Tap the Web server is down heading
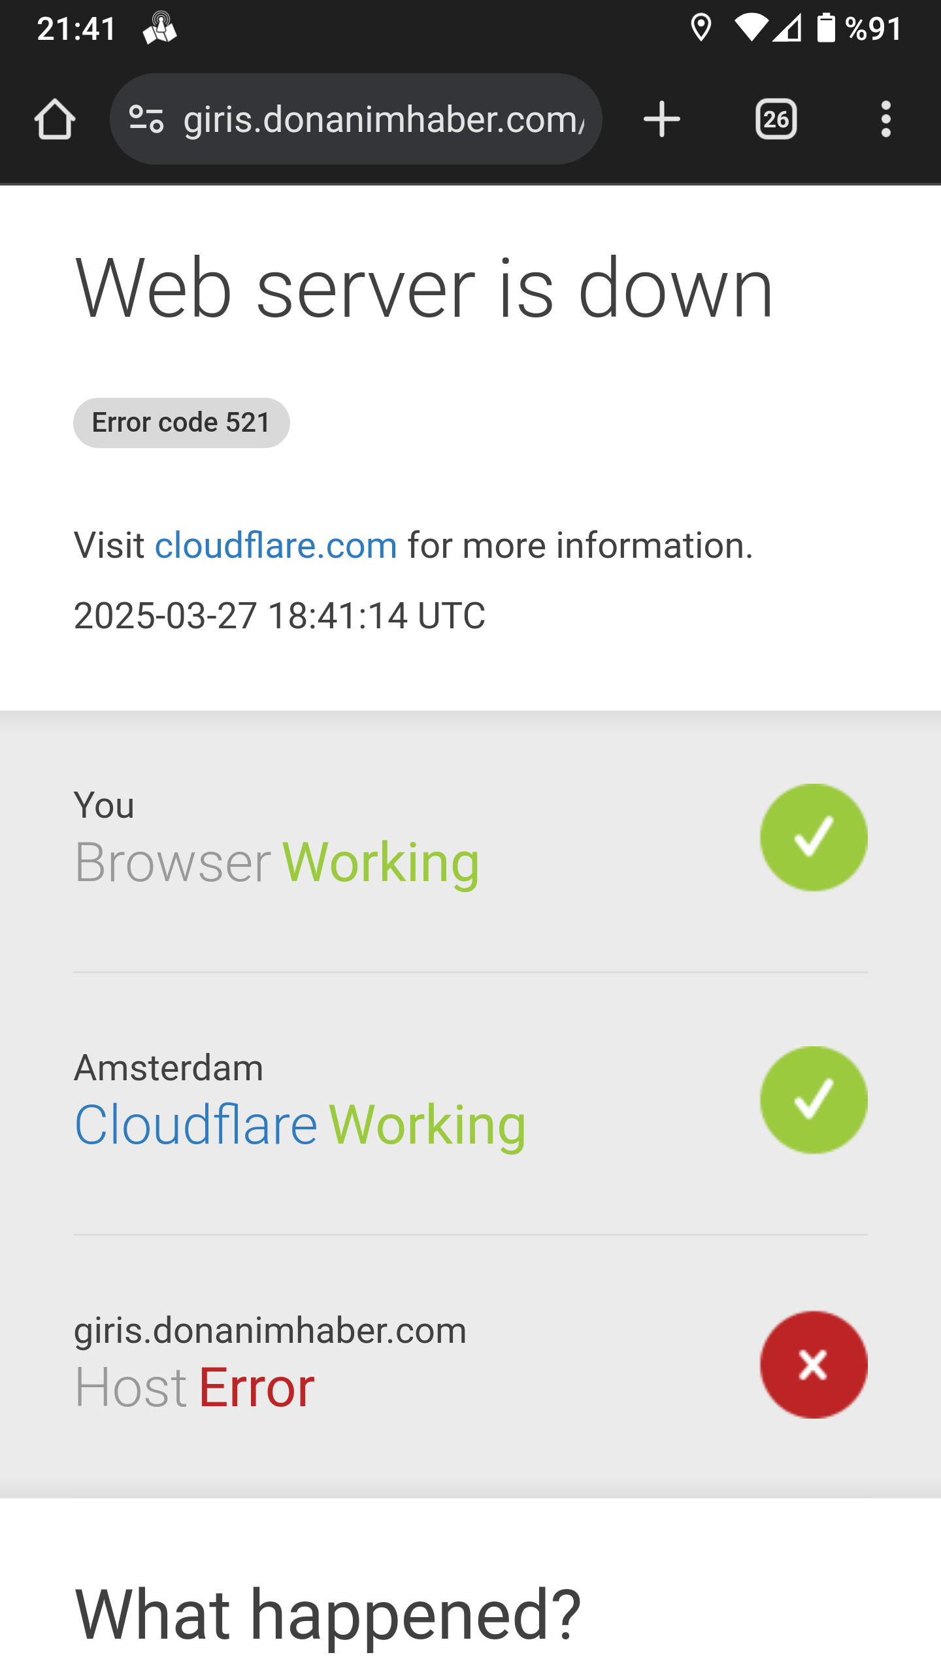Image resolution: width=941 pixels, height=1672 pixels. tap(425, 289)
